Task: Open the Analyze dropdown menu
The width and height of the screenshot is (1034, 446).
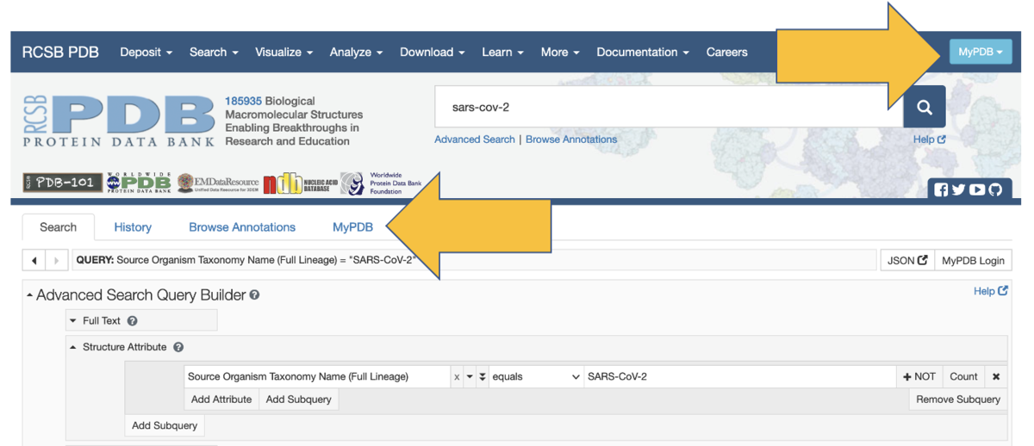Action: click(x=356, y=52)
